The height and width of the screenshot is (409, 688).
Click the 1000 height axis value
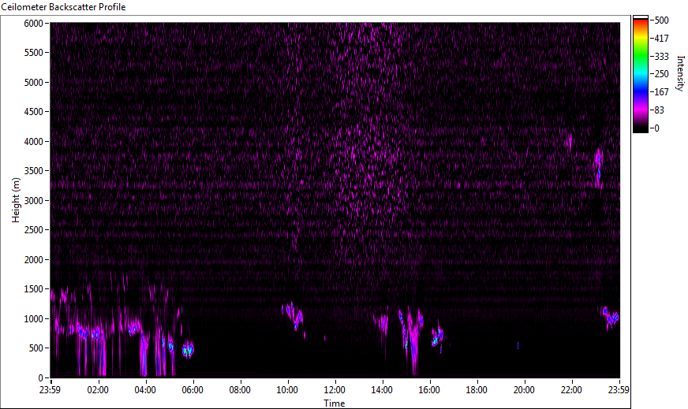33,319
